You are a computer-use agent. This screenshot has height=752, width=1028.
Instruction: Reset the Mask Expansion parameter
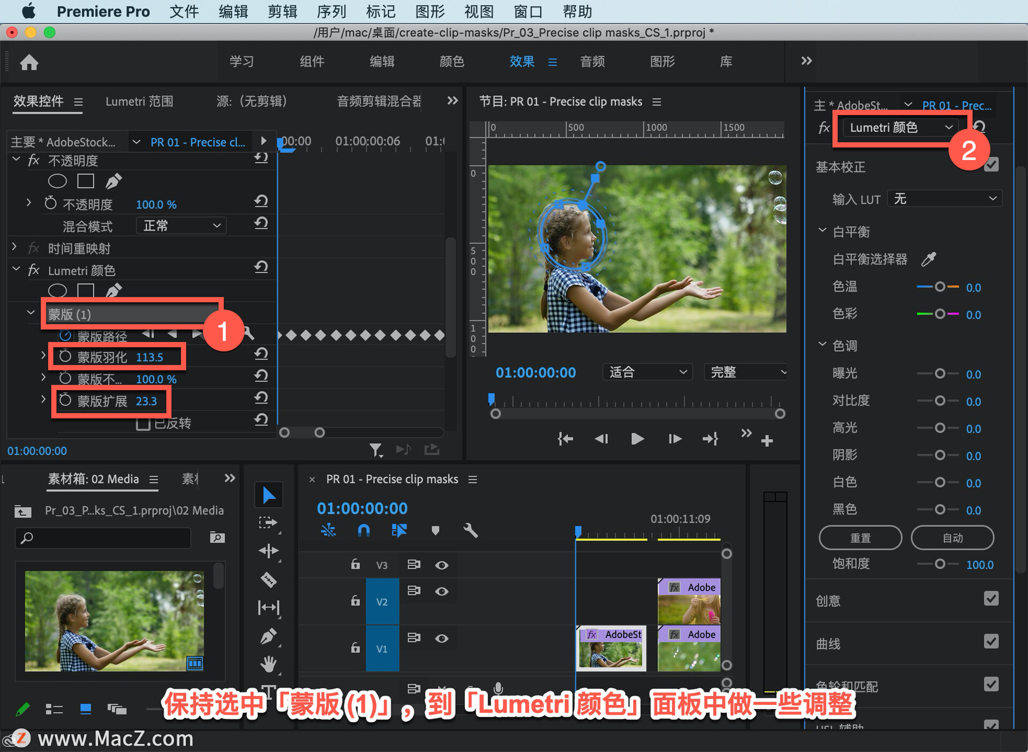pos(261,397)
